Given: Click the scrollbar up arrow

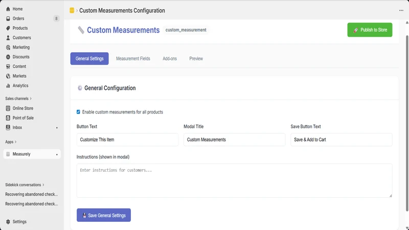Looking at the screenshot, I should [407, 22].
